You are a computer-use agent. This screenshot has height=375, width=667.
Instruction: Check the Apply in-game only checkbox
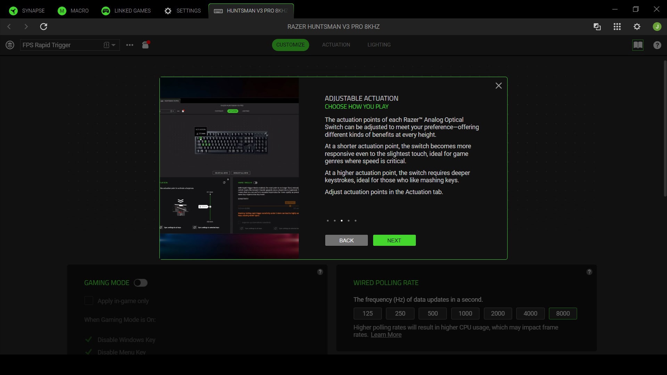coord(89,301)
